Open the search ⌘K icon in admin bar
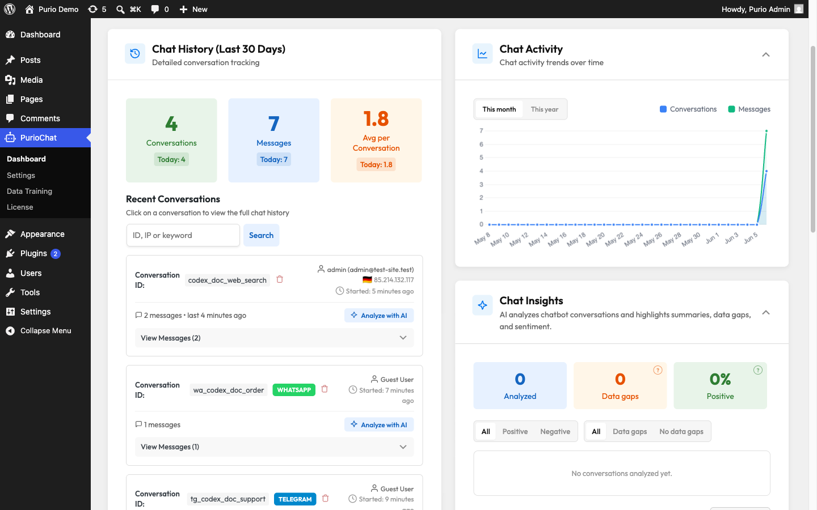This screenshot has width=817, height=510. tap(128, 9)
